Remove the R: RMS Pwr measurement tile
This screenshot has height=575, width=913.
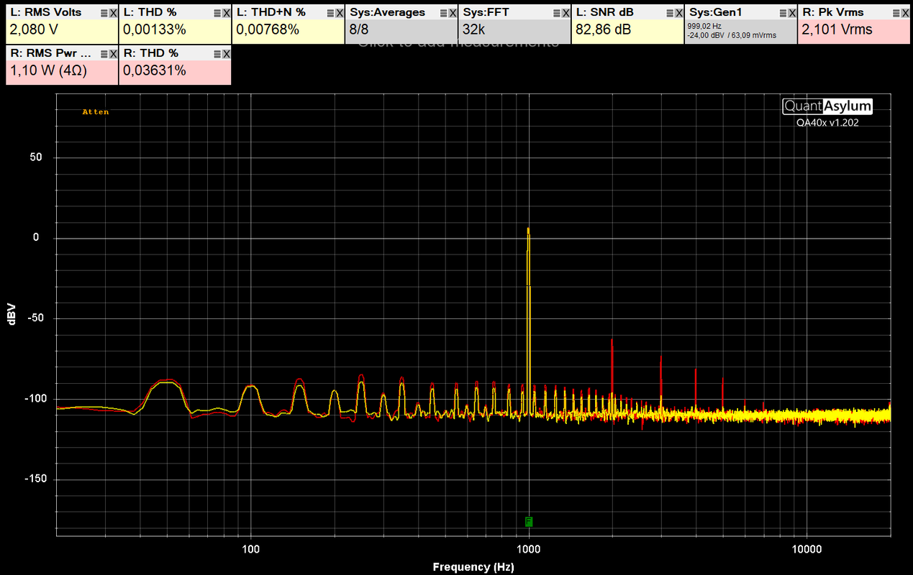pos(113,54)
